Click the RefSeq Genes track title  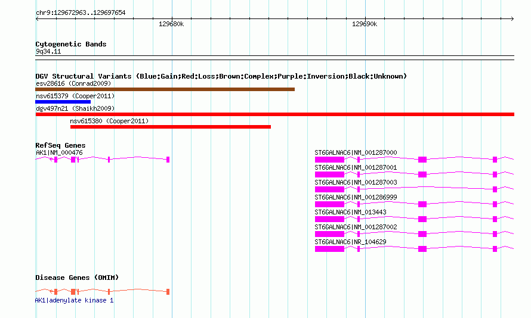(60, 145)
